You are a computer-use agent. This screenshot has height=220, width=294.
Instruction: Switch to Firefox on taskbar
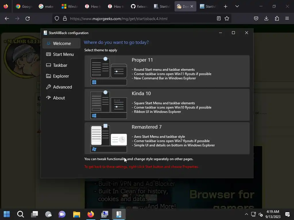point(91,214)
